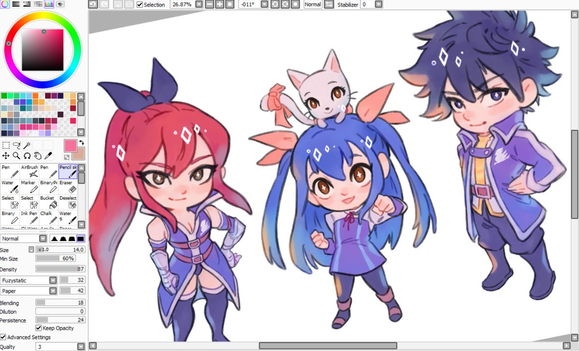Reset the canvas zoom
579x351 pixels.
(230, 4)
